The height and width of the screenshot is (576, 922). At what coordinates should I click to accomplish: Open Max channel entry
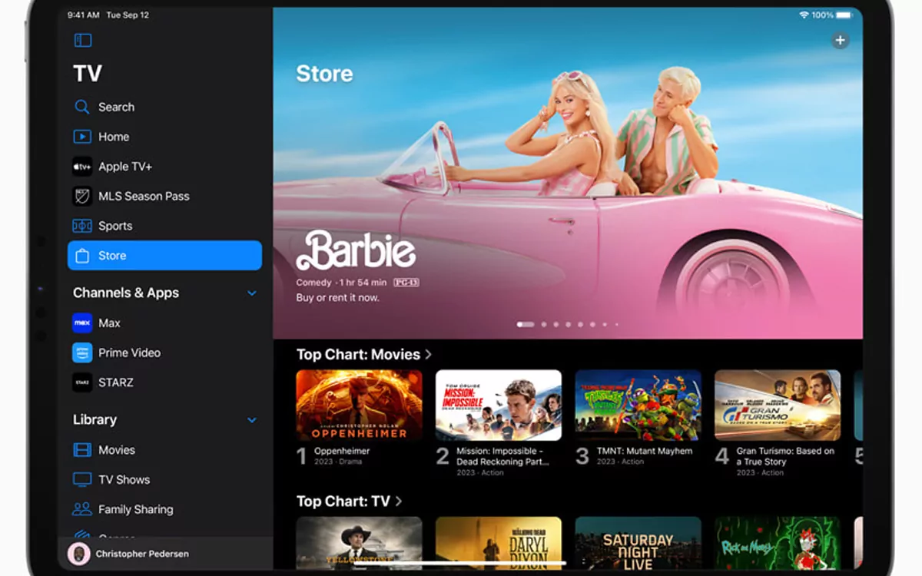tap(164, 323)
